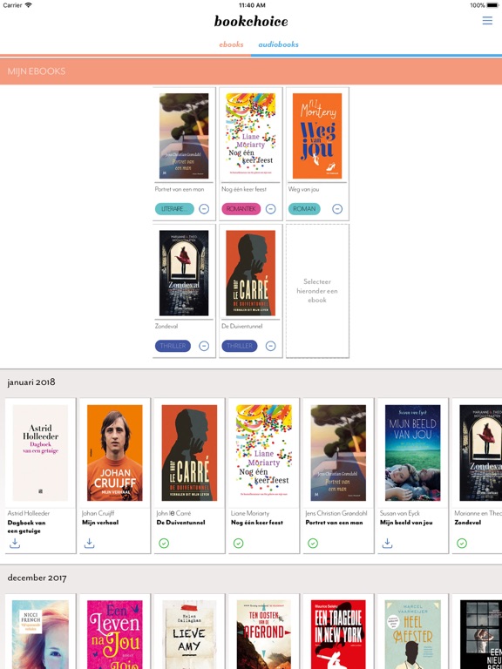Tap green checkmark under De Duiventunnel in januari

coord(164,544)
